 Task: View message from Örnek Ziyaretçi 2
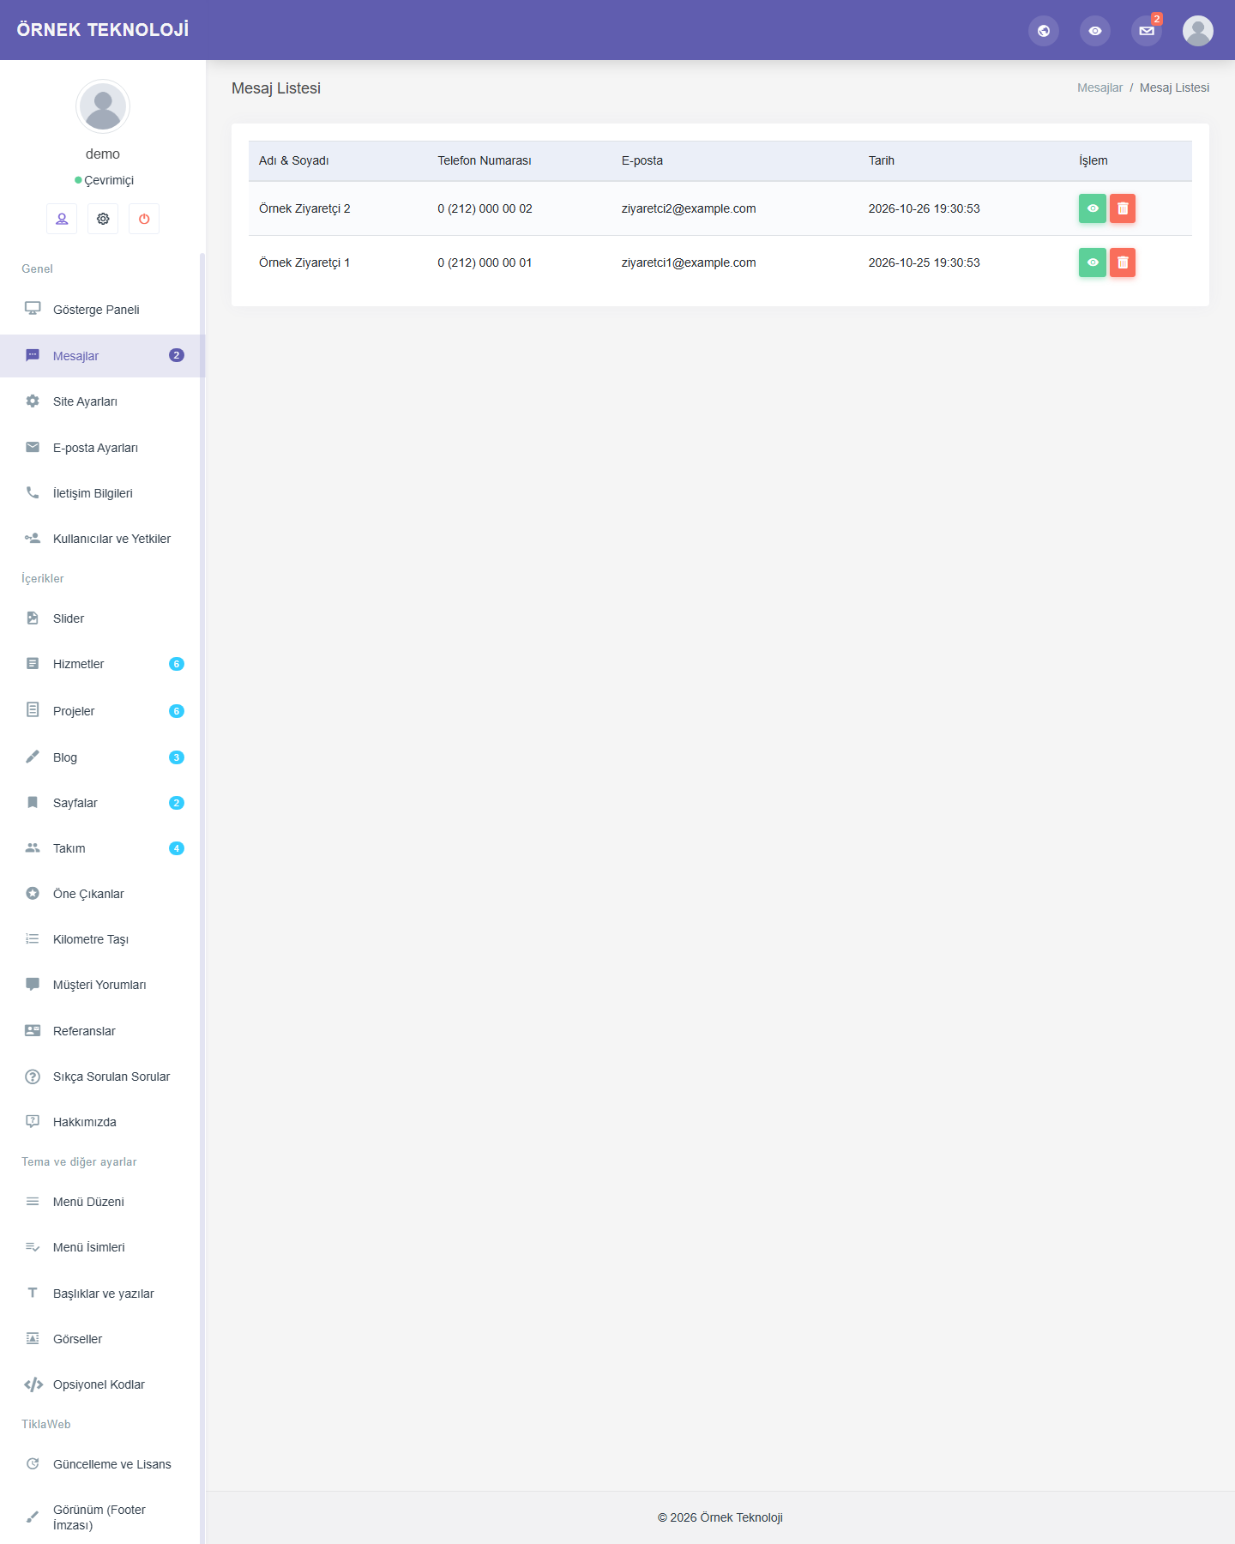click(x=1093, y=208)
